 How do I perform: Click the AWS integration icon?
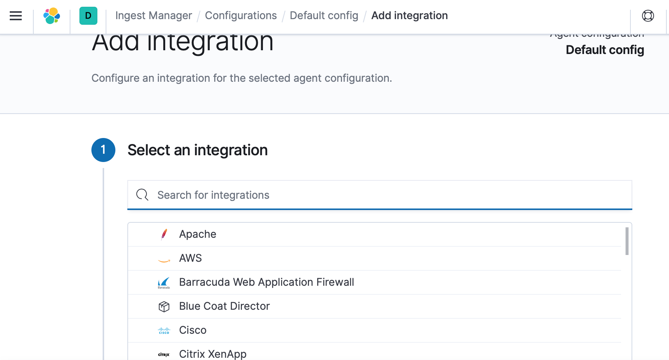(x=164, y=258)
